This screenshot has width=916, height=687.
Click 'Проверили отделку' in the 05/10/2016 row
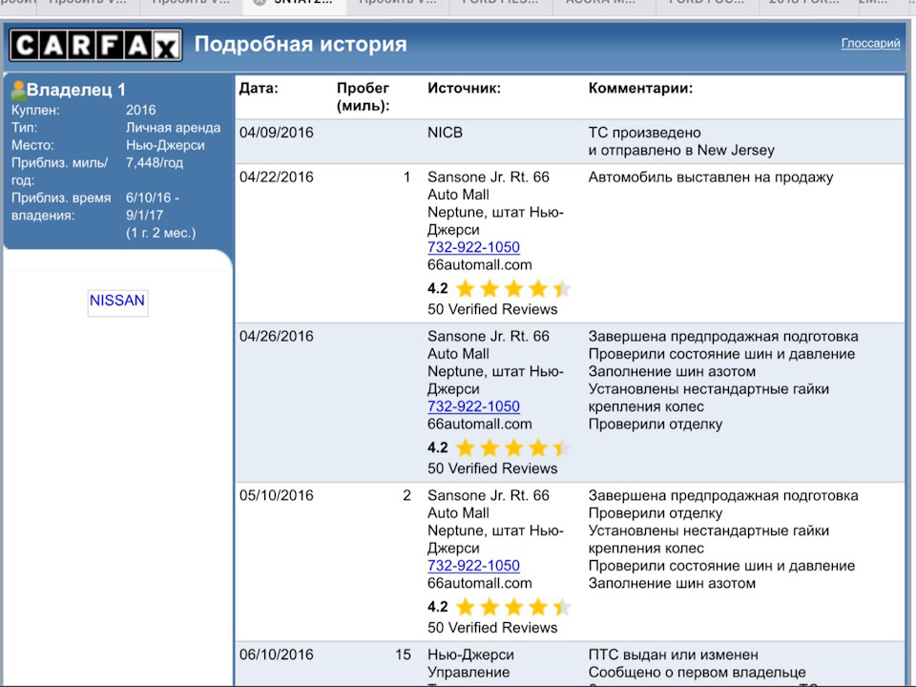655,513
